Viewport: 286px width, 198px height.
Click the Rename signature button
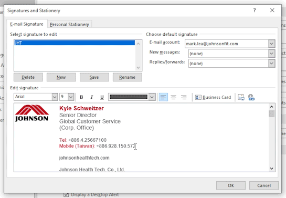tap(128, 77)
